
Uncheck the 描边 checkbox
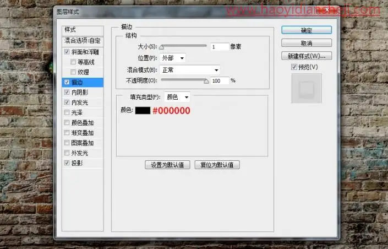[x=67, y=82]
